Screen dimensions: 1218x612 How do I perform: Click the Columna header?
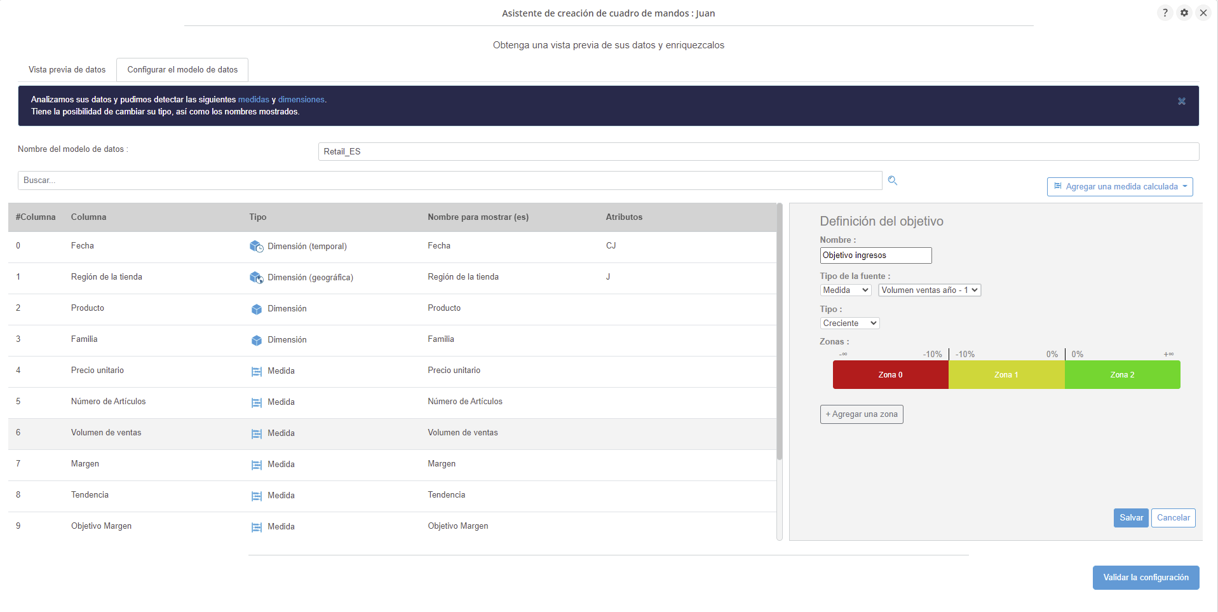(89, 217)
